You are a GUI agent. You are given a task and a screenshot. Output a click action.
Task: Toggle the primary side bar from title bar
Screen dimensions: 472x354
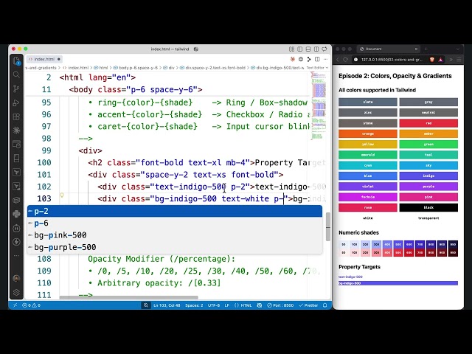click(300, 49)
